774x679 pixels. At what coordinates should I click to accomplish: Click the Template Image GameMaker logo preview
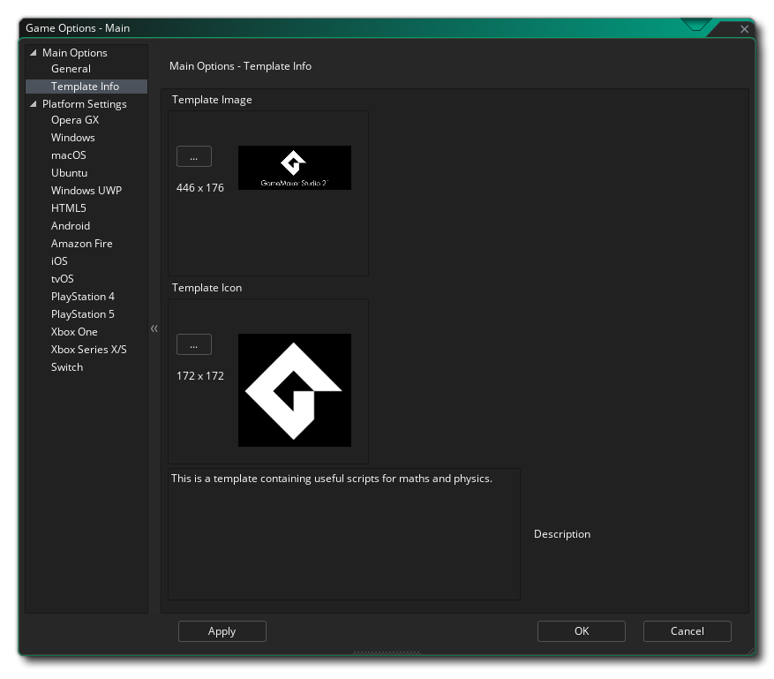[295, 168]
